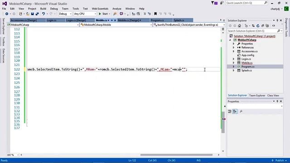
Task: Open the Build menu
Action: [43, 9]
